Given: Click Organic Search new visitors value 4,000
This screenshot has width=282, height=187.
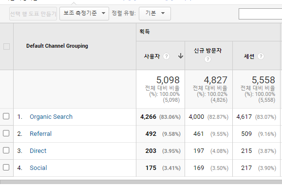Looking at the screenshot, I should click(196, 117).
